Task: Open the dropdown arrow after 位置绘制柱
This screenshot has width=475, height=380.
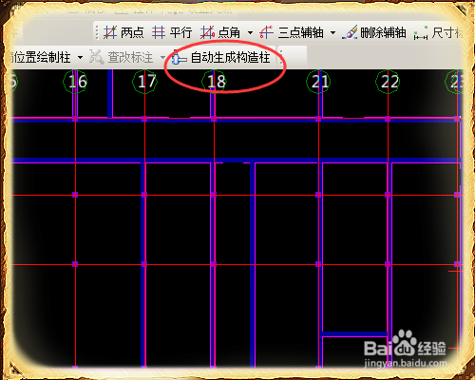Action: 80,58
